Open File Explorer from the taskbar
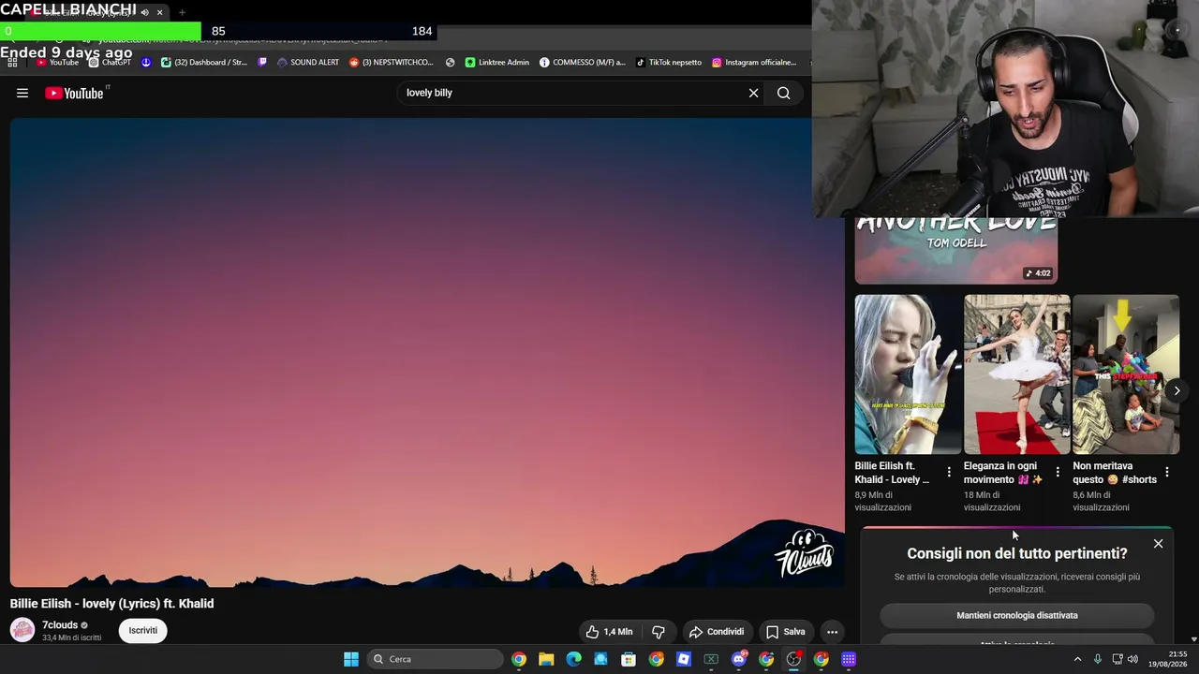The width and height of the screenshot is (1199, 674). tap(546, 659)
